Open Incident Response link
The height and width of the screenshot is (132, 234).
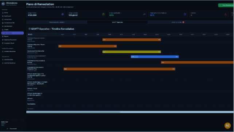point(12,51)
